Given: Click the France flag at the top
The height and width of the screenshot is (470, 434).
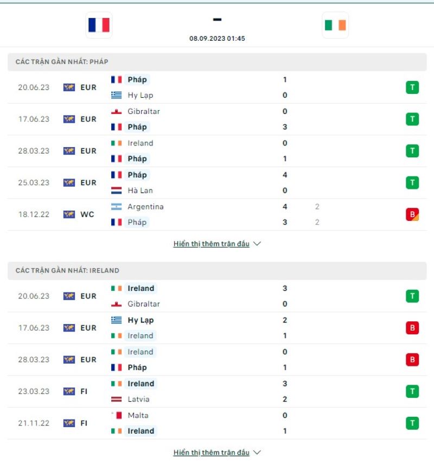Looking at the screenshot, I should 98,24.
